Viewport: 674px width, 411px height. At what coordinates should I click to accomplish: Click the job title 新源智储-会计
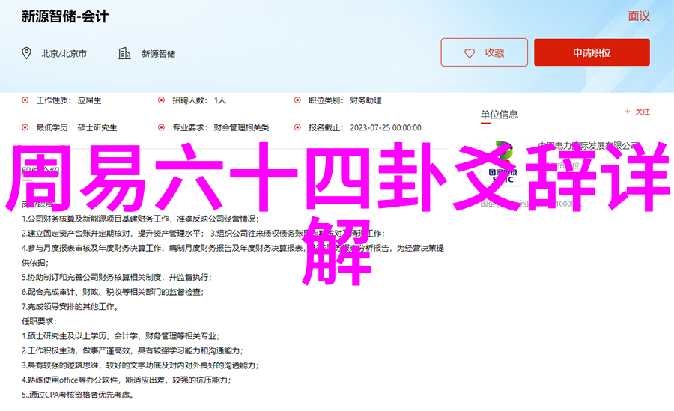click(63, 16)
